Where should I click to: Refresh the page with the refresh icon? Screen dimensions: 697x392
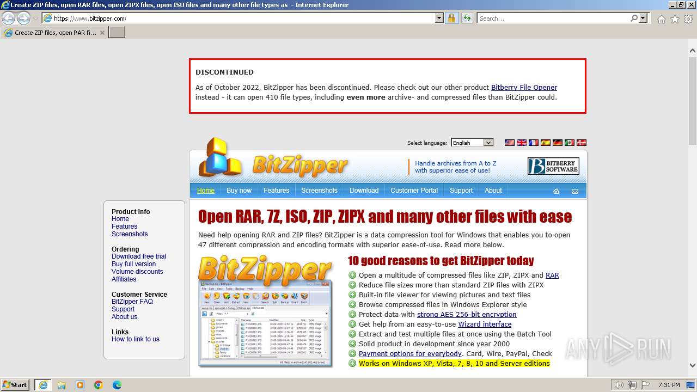click(467, 18)
